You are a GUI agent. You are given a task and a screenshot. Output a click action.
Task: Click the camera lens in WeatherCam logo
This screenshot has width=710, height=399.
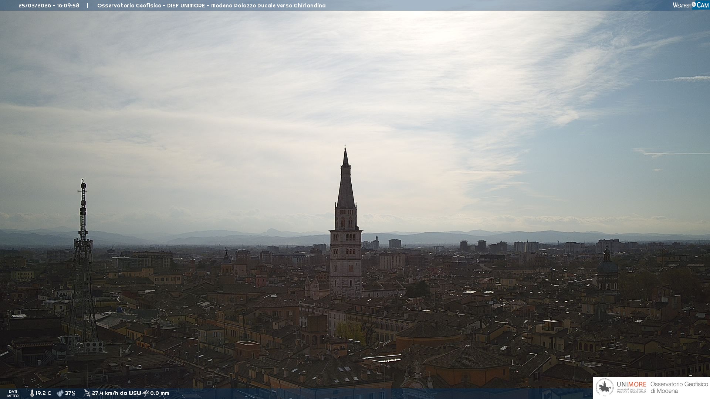click(694, 4)
